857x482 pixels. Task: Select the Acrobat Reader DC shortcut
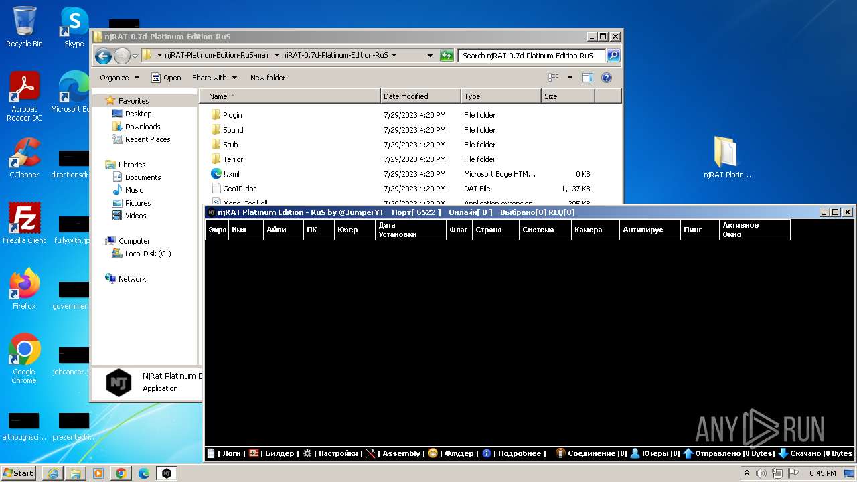(x=24, y=96)
